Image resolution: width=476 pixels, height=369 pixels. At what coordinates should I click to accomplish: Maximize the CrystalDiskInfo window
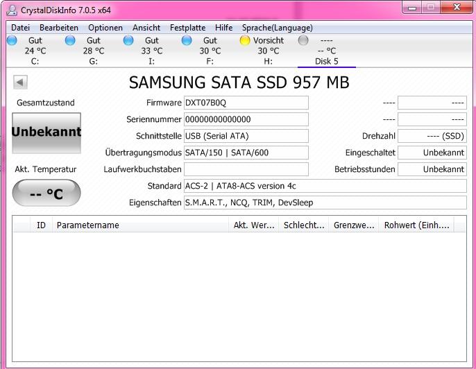[431, 8]
